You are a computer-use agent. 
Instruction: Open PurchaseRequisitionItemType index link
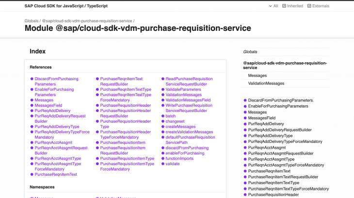click(x=127, y=158)
